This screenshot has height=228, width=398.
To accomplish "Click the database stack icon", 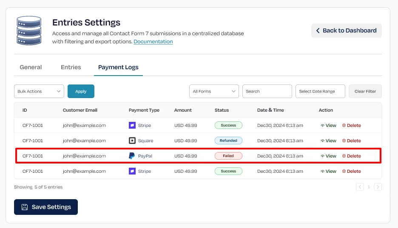I will coord(29,31).
